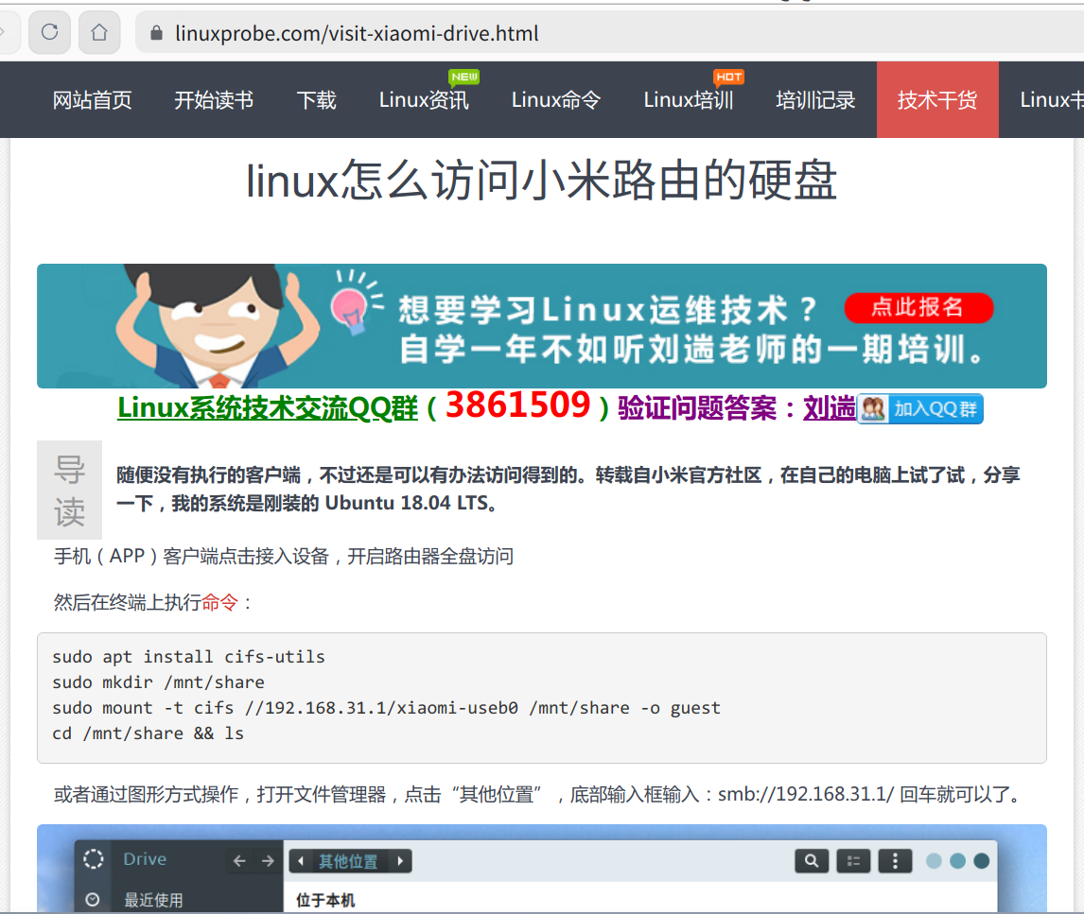Click the 位于本机 heading in file manager
Viewport: 1084px width, 914px height.
325,900
